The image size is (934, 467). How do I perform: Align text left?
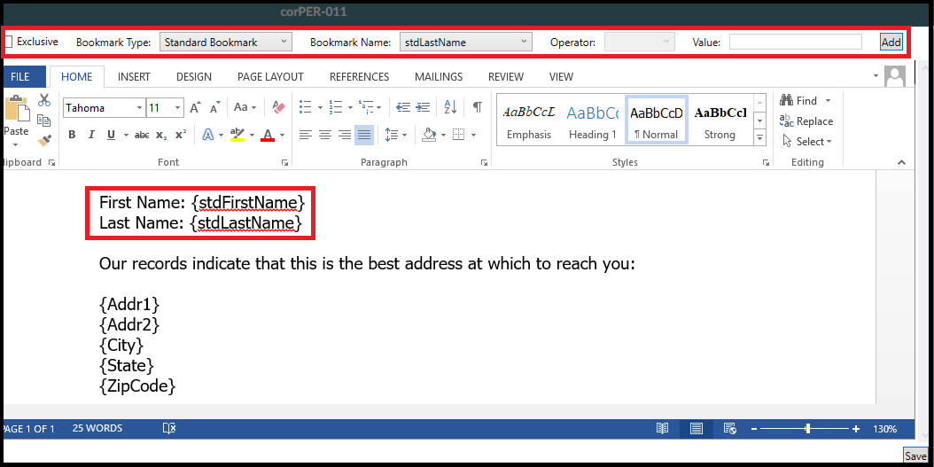coord(306,136)
